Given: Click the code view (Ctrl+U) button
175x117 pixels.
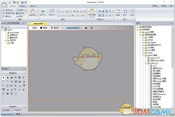Looking at the screenshot, I should pyautogui.click(x=92, y=13).
